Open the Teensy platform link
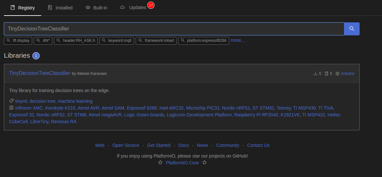 [x=284, y=108]
